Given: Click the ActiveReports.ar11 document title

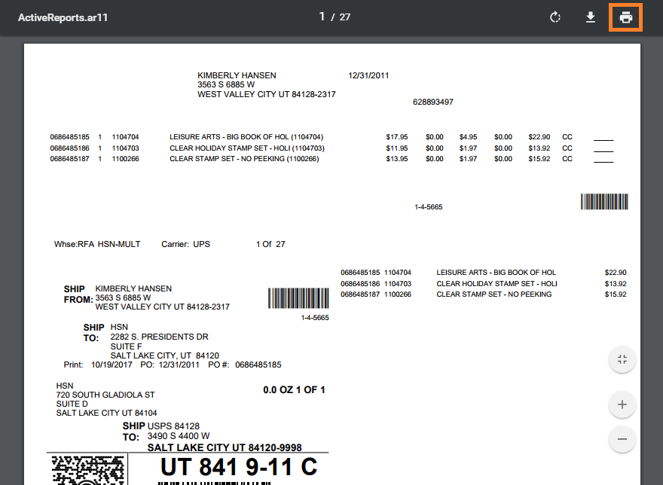Looking at the screenshot, I should tap(63, 17).
